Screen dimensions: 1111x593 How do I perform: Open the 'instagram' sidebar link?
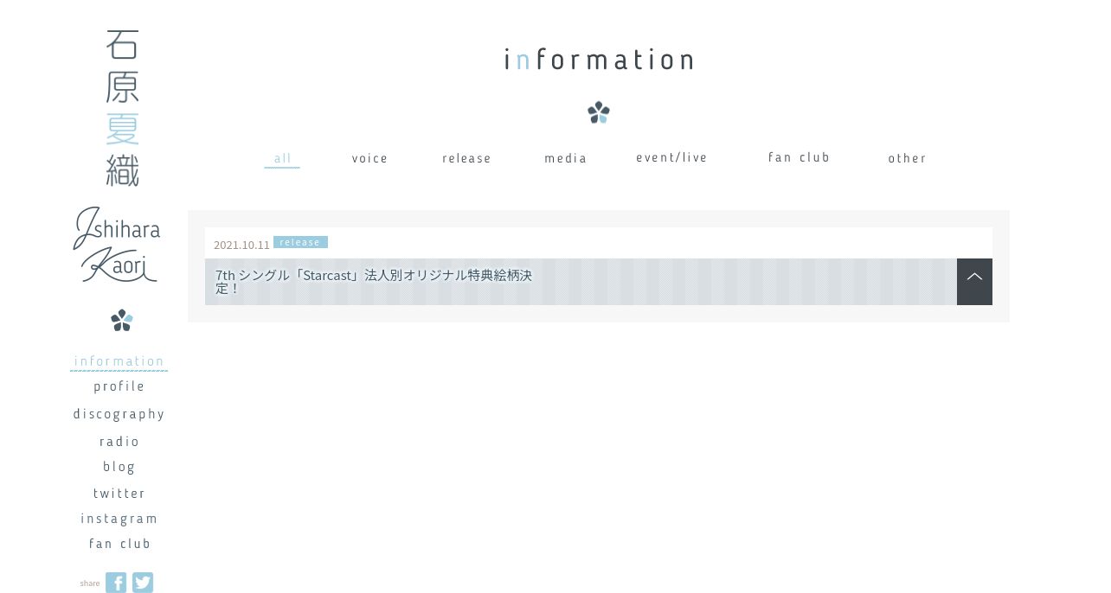pyautogui.click(x=119, y=519)
